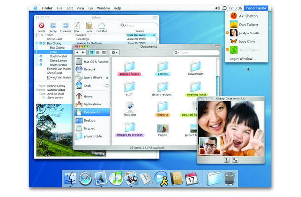Mark message as Junk in Mail
Screen dimensions: 301x197
pos(89,25)
